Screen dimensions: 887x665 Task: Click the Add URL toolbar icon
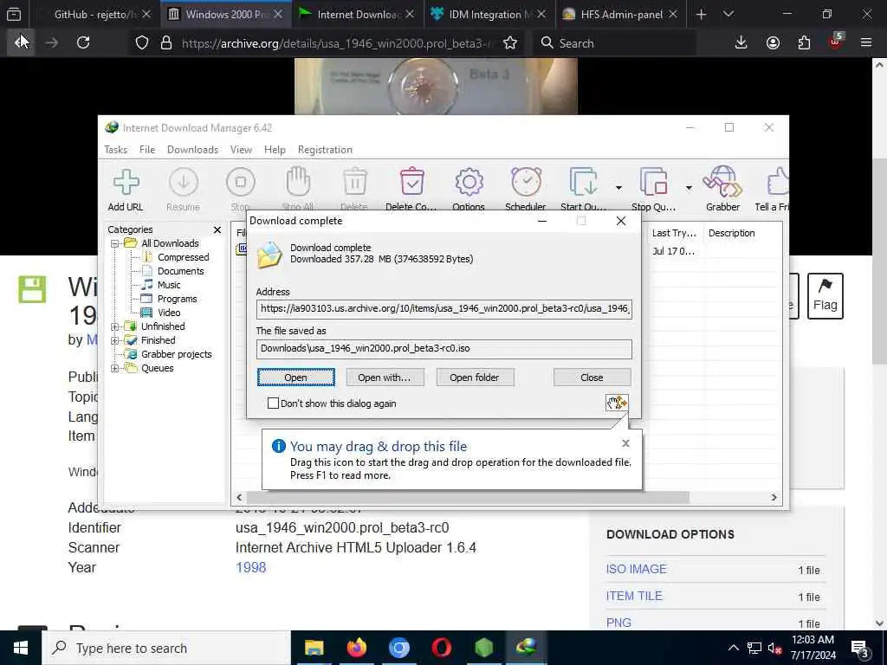coord(126,190)
